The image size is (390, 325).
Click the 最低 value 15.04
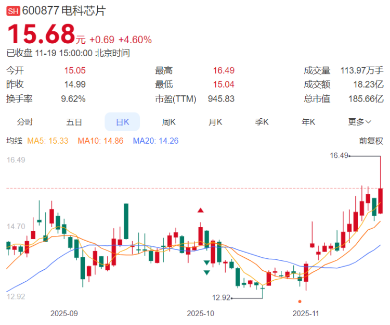click(x=224, y=84)
